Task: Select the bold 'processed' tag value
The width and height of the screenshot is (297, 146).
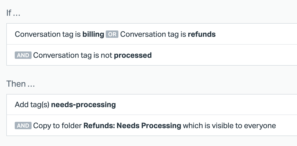Action: click(133, 55)
